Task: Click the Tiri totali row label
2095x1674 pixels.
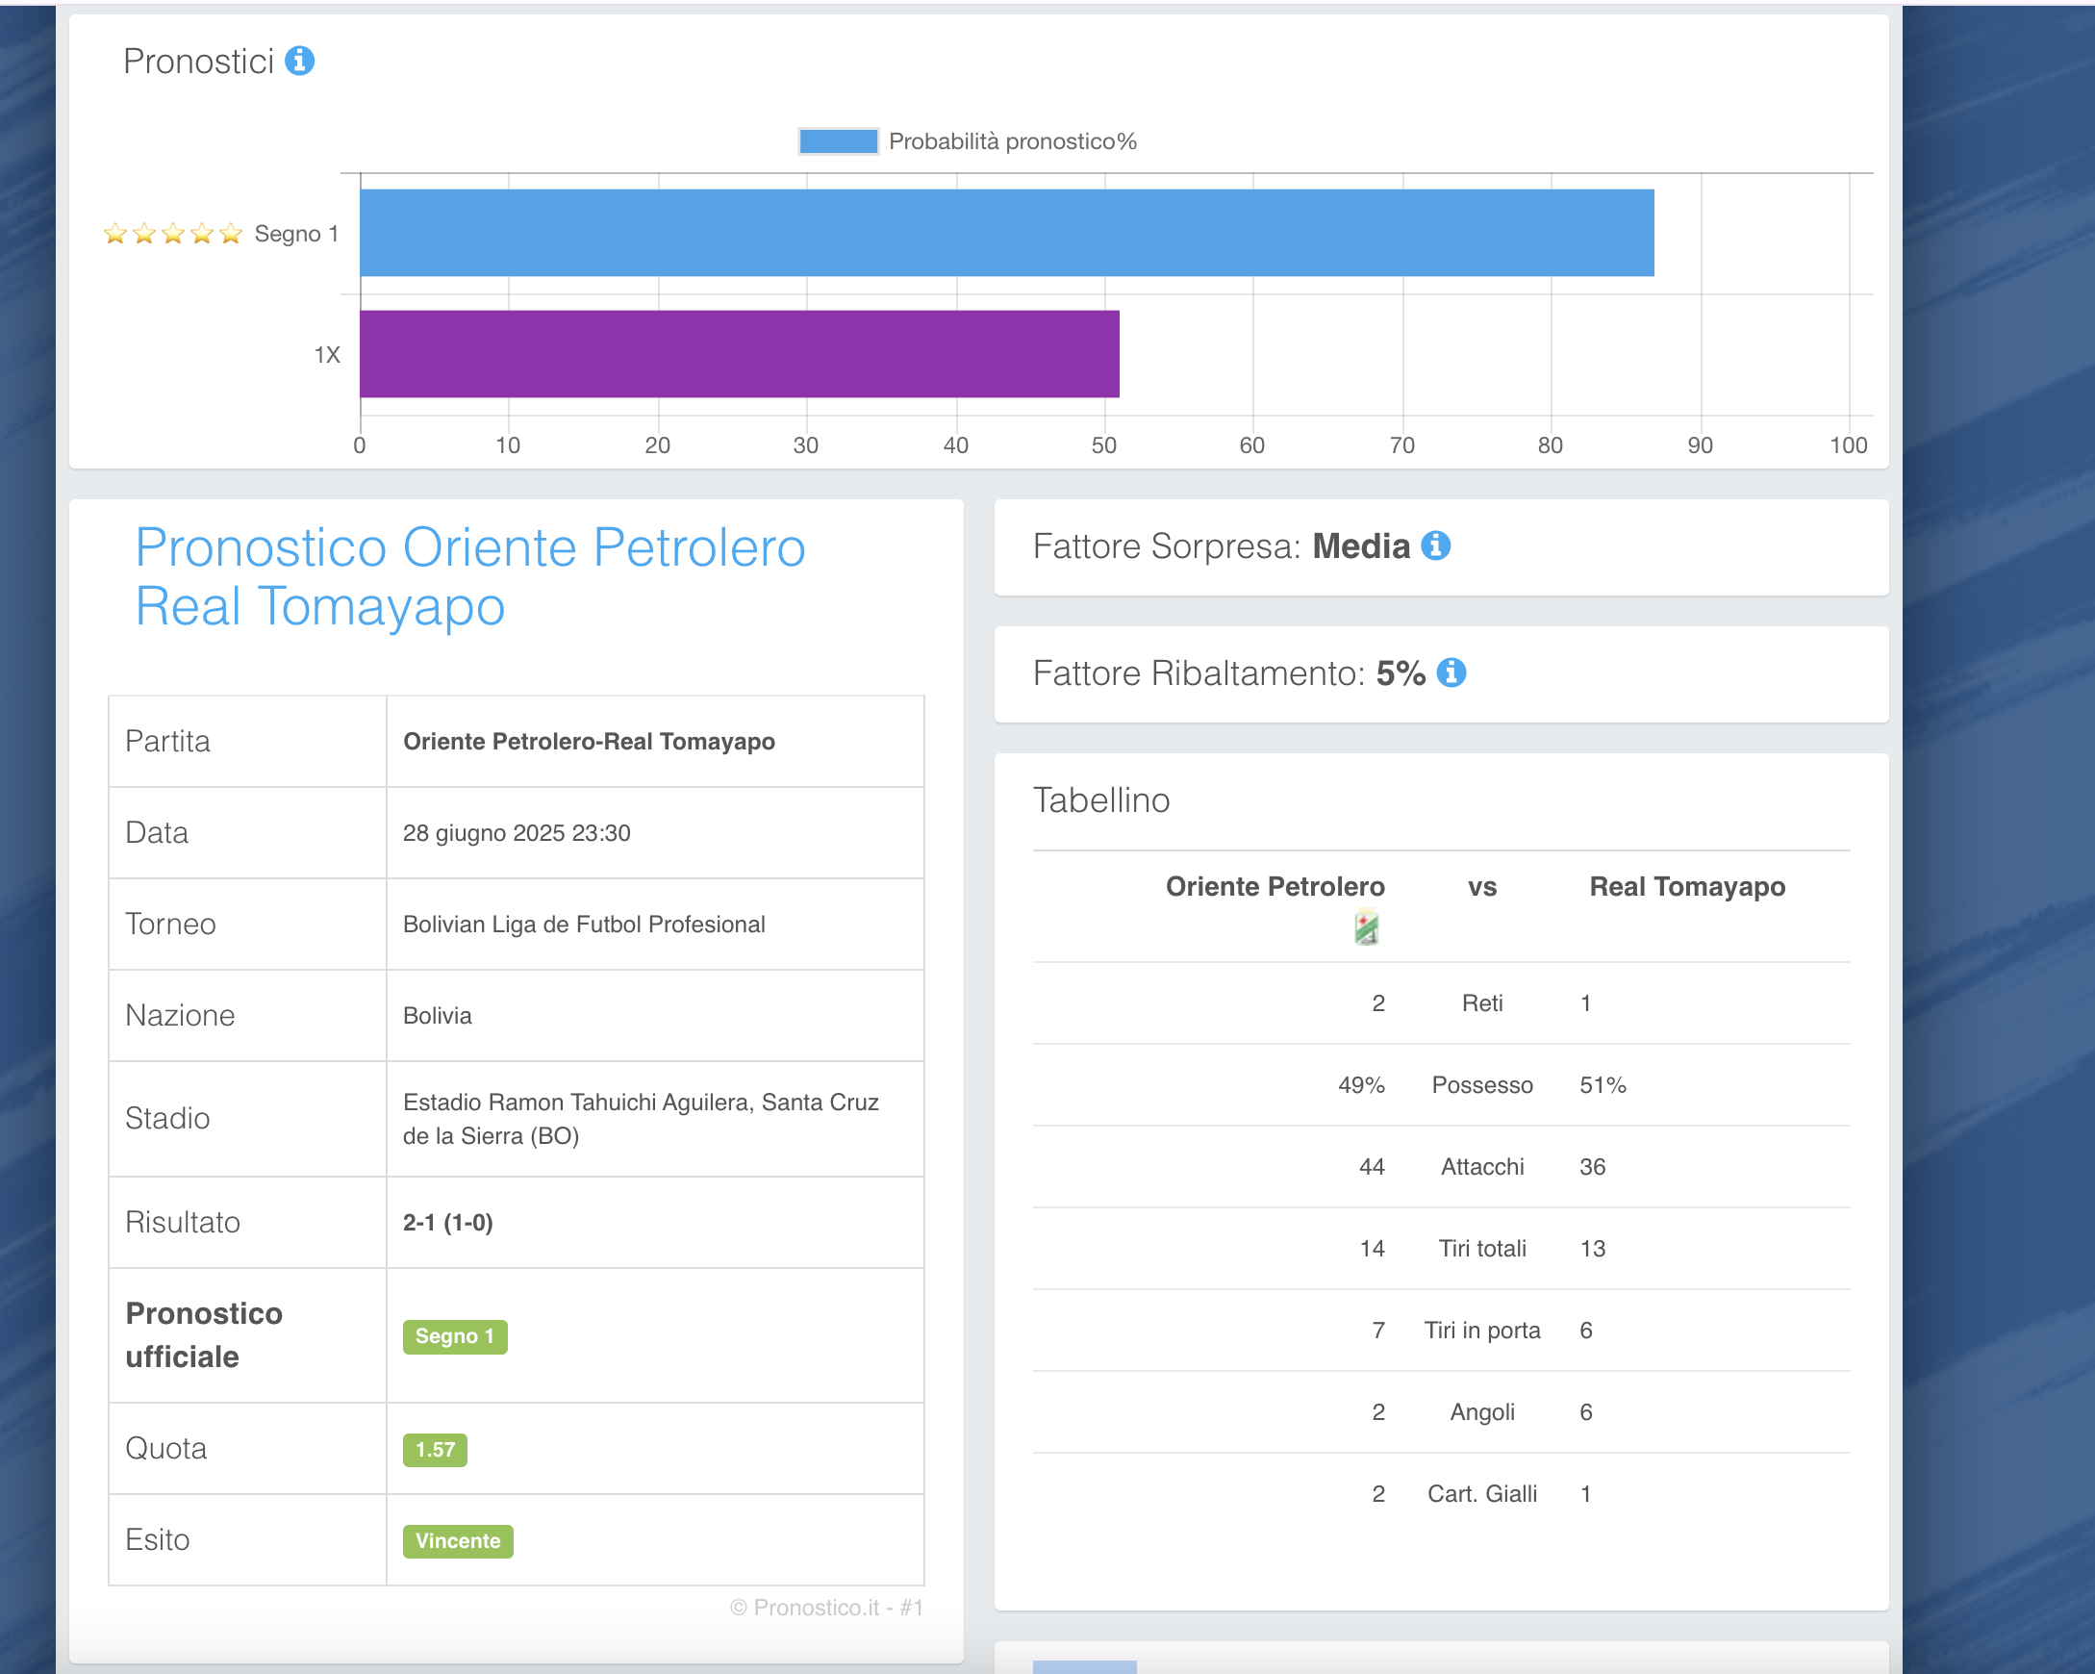Action: pyautogui.click(x=1482, y=1248)
